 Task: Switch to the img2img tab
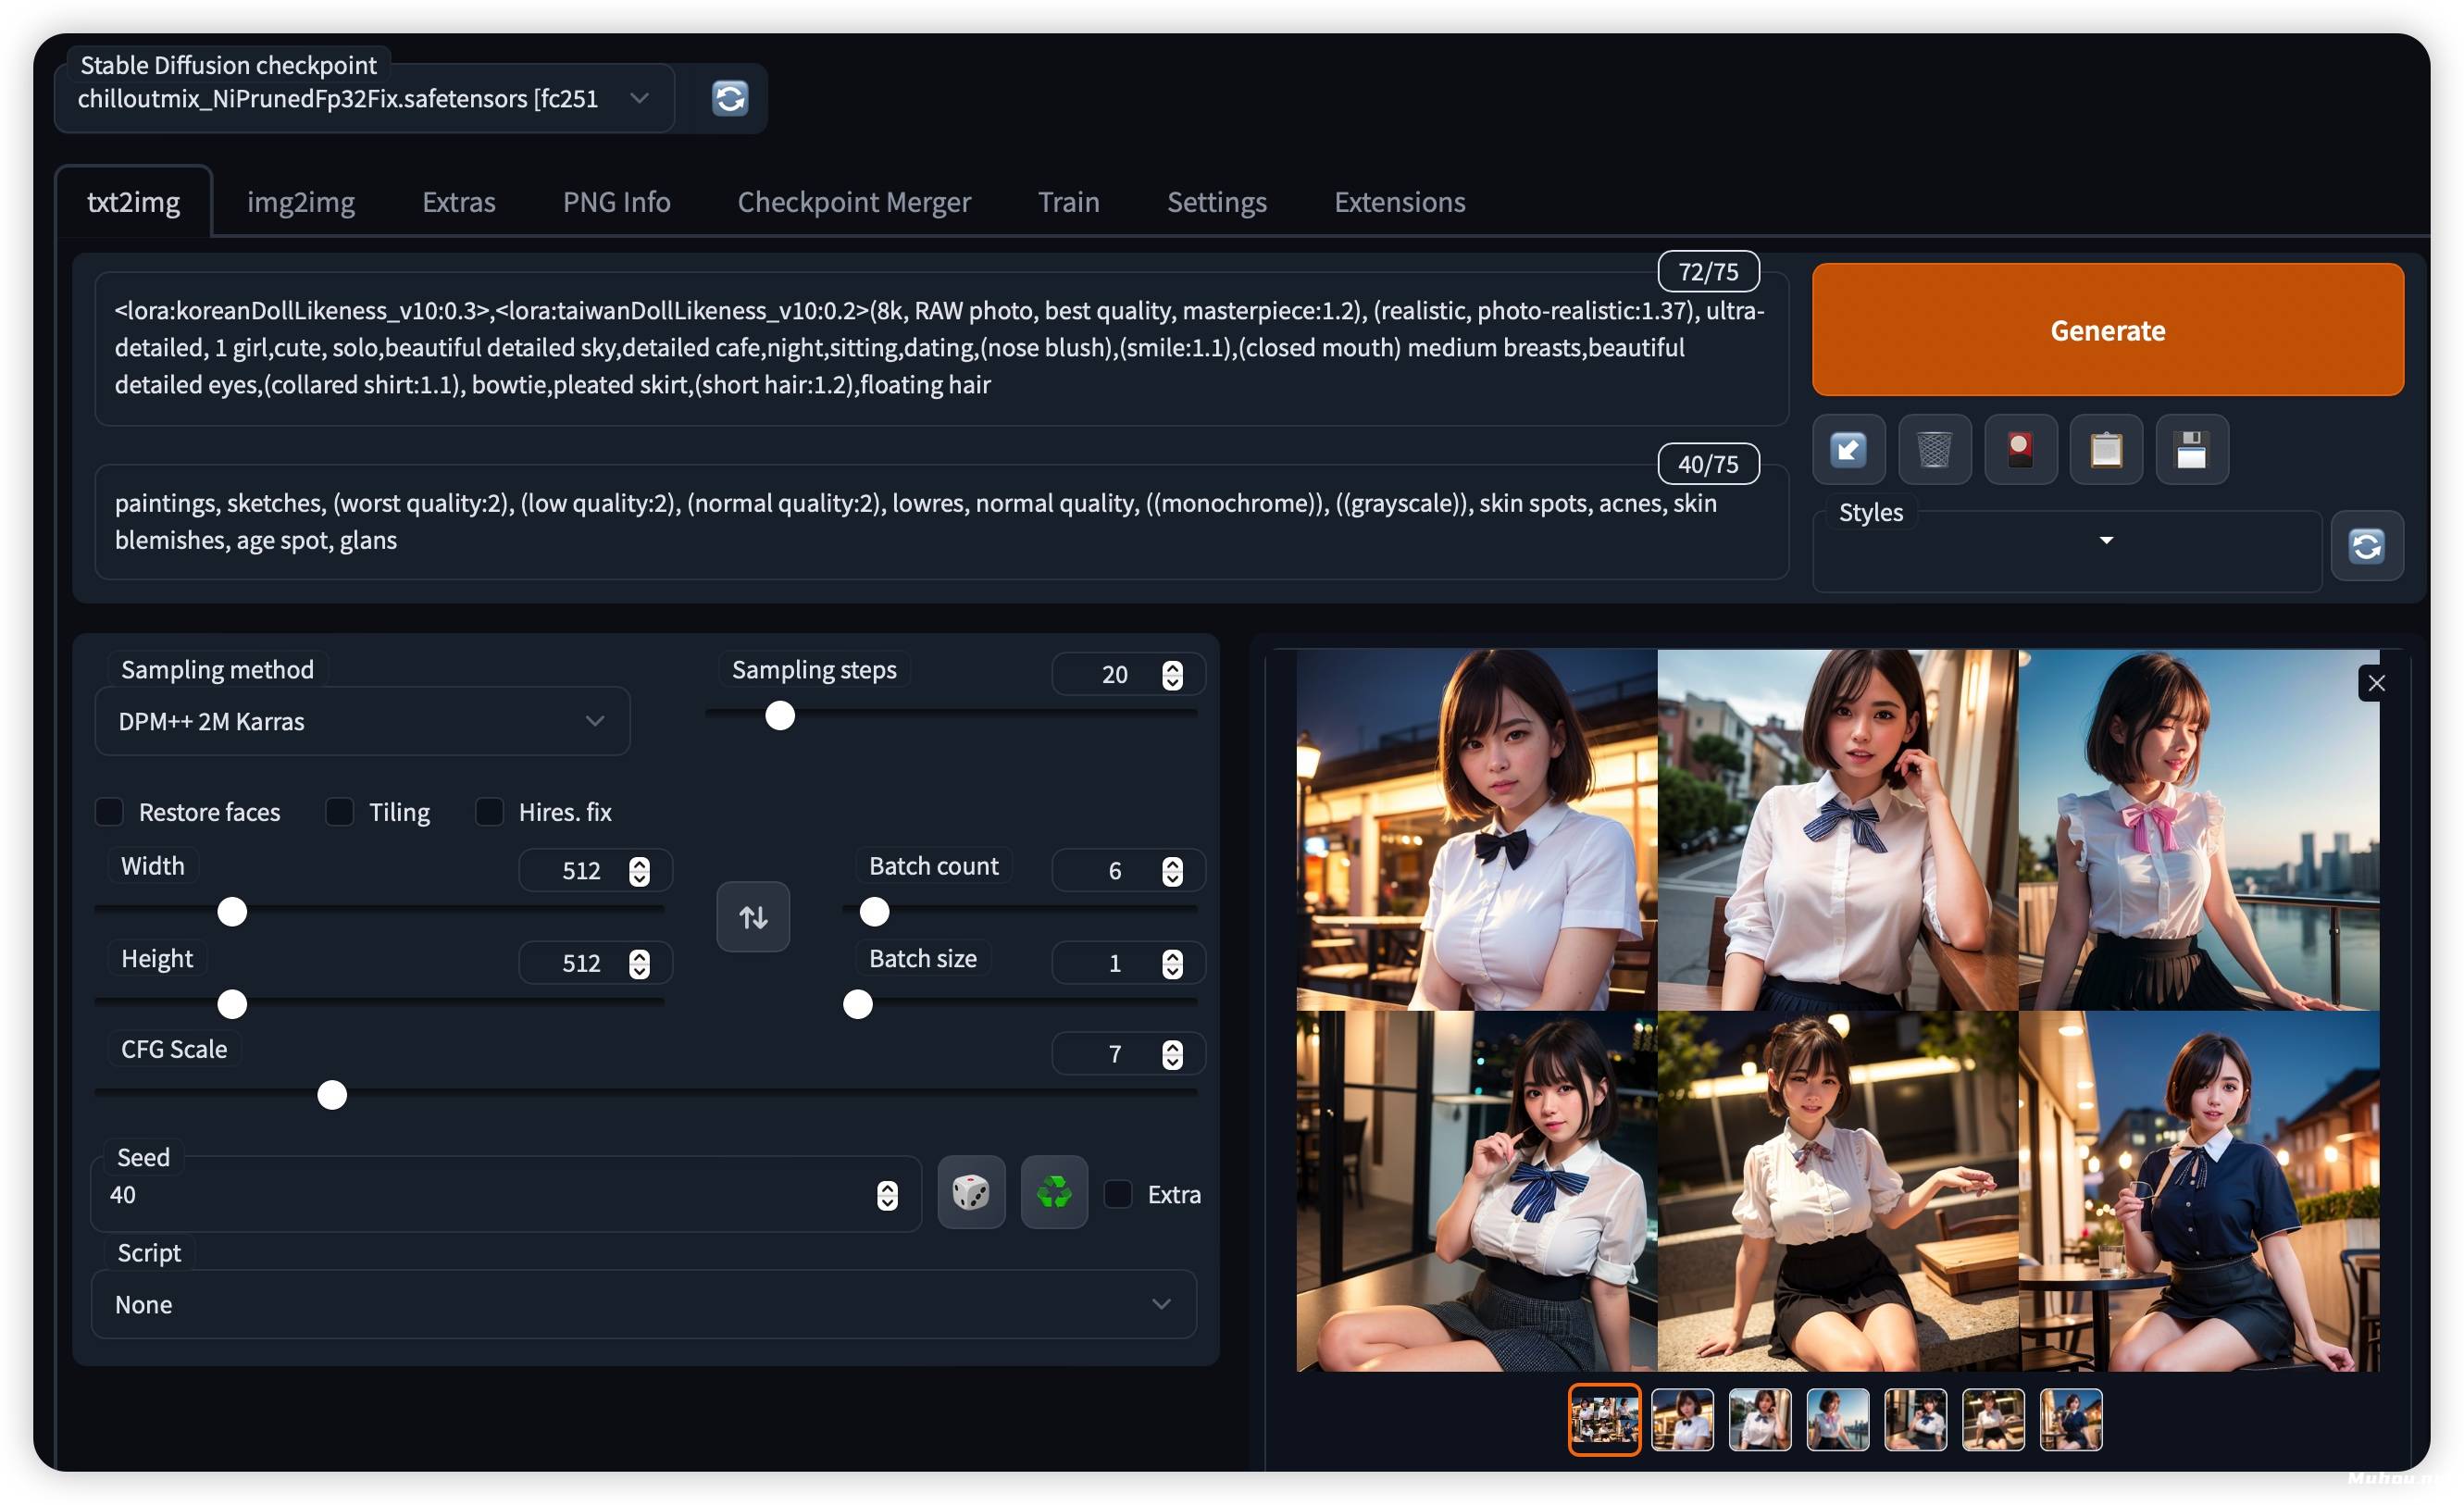click(x=303, y=199)
